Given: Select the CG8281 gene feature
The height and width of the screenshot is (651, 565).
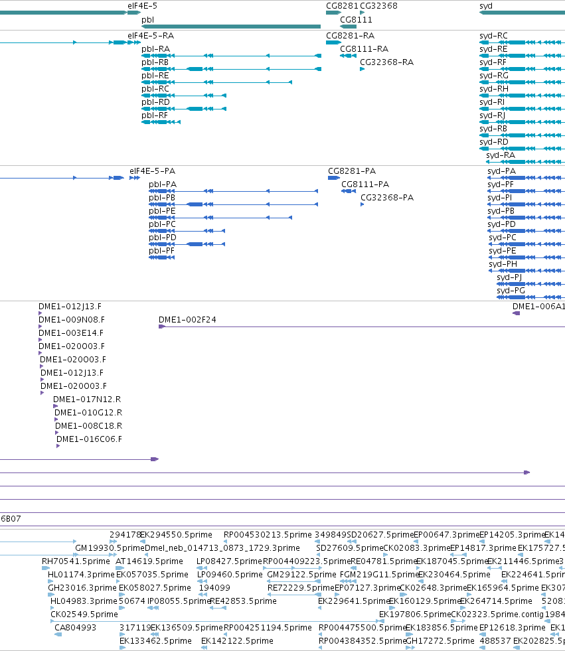Looking at the screenshot, I should click(333, 13).
